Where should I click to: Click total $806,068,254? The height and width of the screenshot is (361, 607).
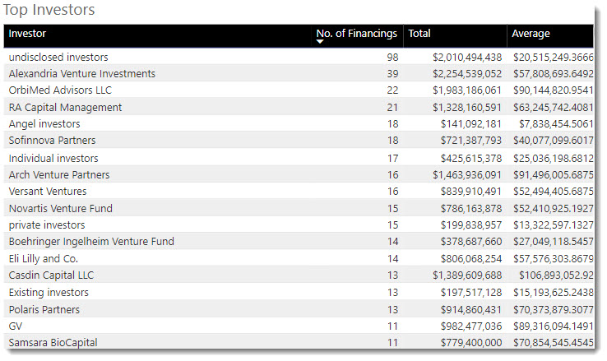[470, 258]
